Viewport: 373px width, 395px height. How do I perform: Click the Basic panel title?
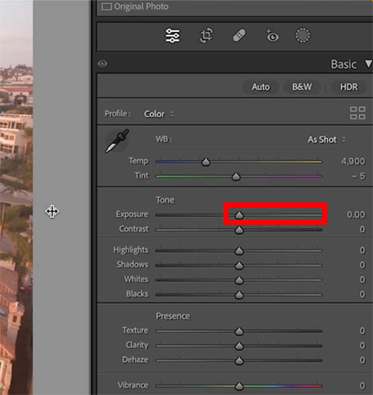click(344, 64)
